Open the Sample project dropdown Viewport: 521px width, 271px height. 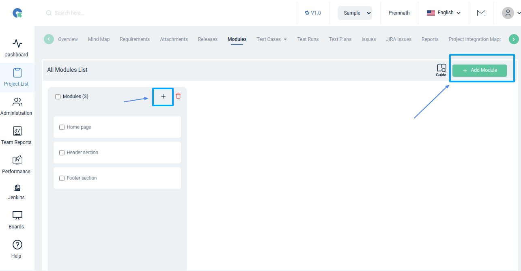tap(355, 13)
